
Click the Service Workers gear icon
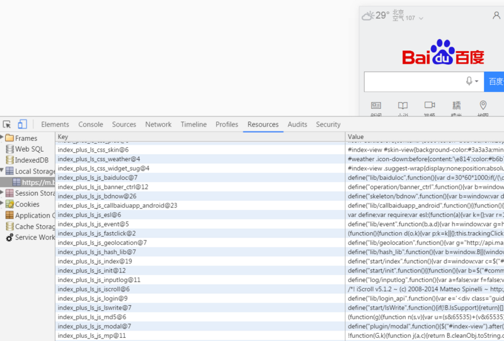9,237
